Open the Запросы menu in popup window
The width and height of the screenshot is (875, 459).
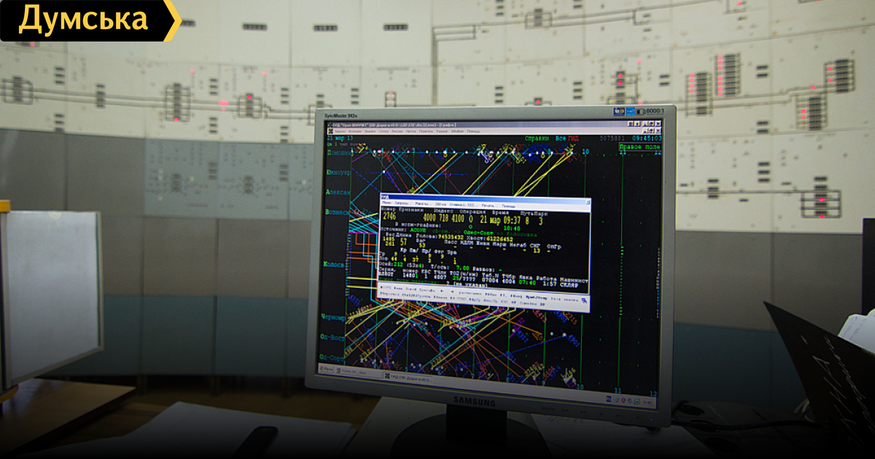pyautogui.click(x=402, y=203)
